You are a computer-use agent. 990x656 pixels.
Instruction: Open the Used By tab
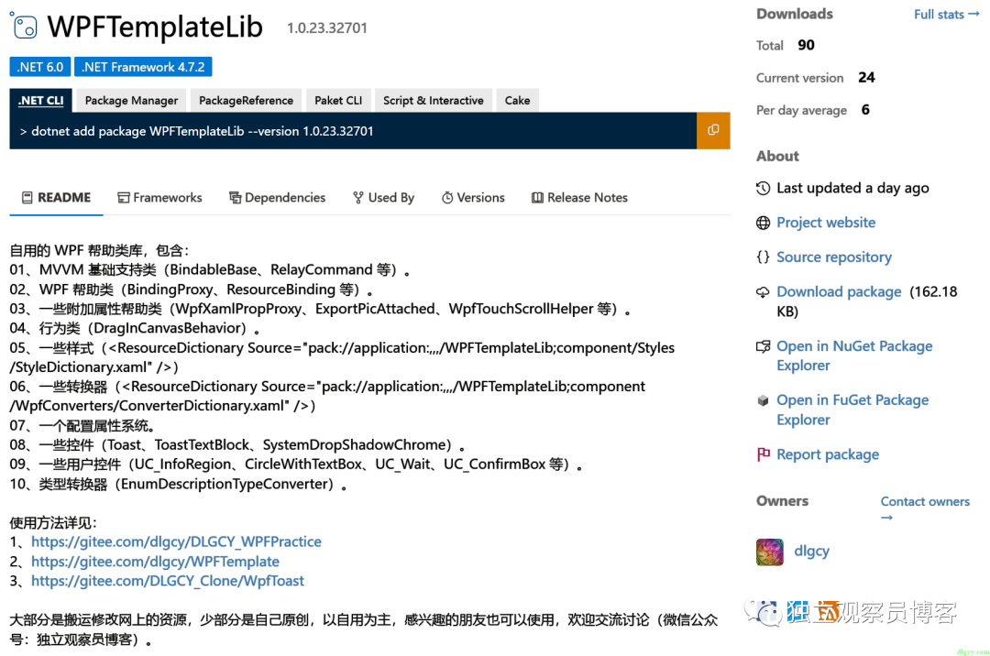point(383,197)
